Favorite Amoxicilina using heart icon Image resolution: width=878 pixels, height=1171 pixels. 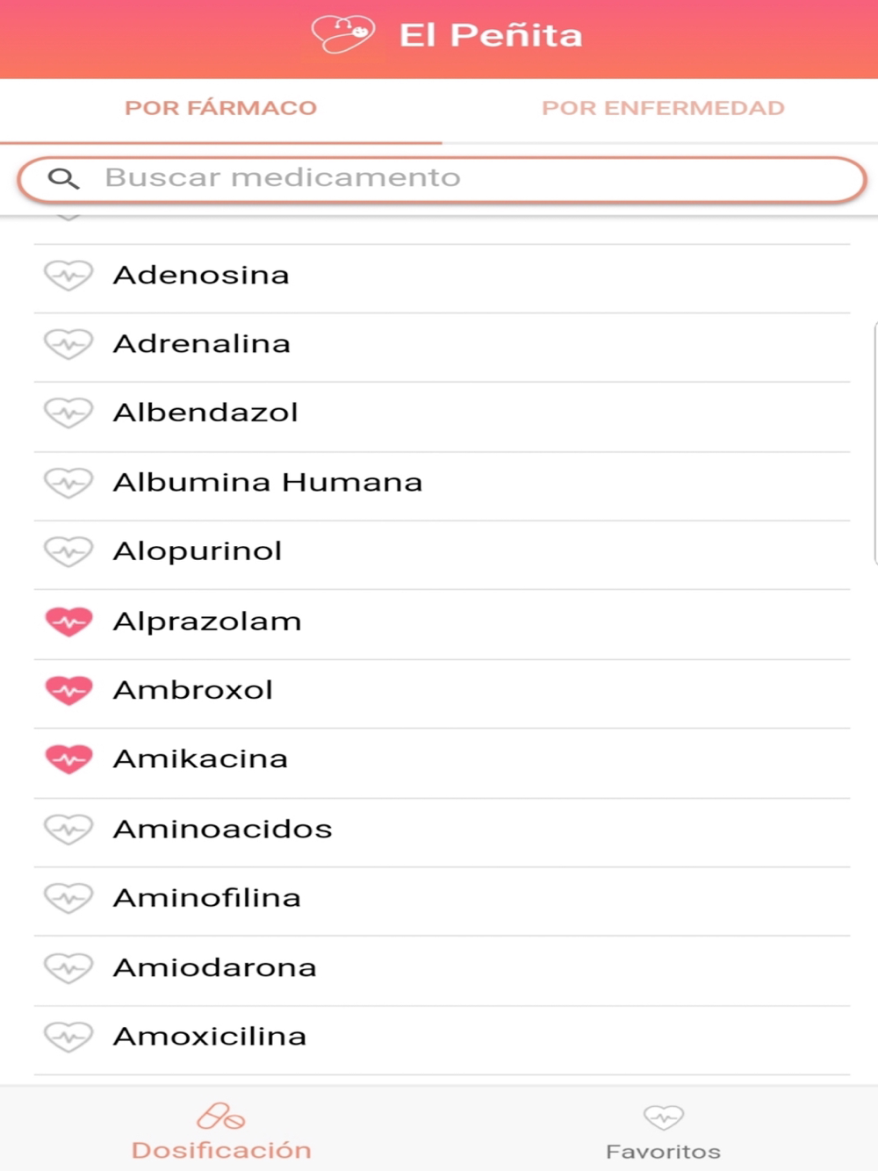68,1037
